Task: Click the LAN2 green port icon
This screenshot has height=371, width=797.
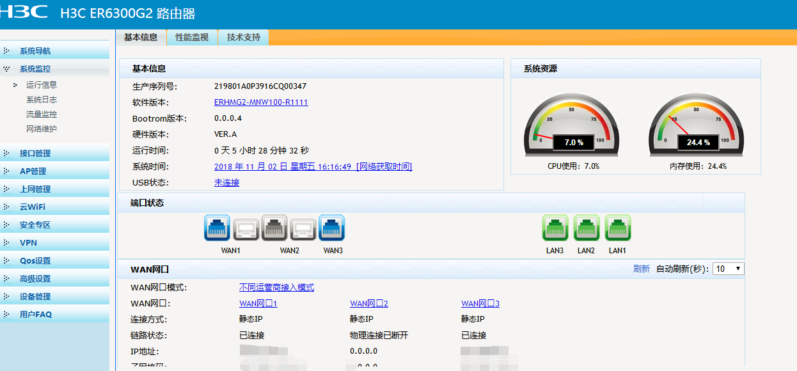Action: click(x=587, y=228)
